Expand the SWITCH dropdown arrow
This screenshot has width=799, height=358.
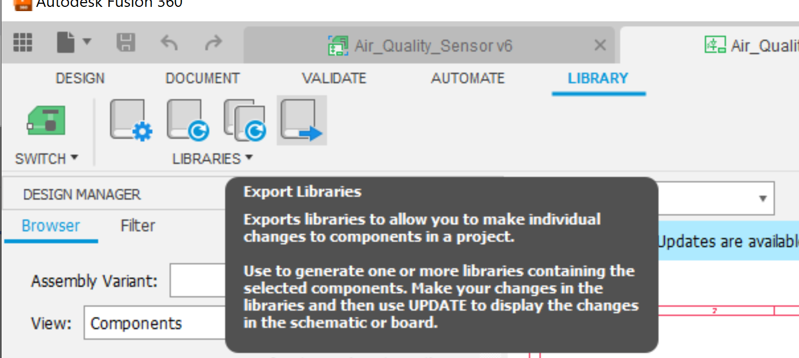(74, 158)
